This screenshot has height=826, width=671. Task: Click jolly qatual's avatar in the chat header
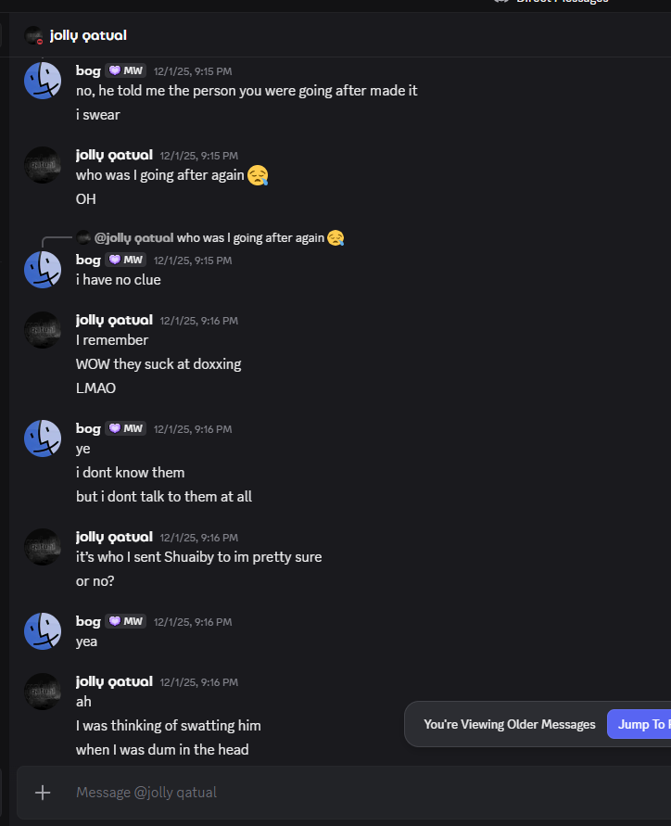pyautogui.click(x=34, y=36)
